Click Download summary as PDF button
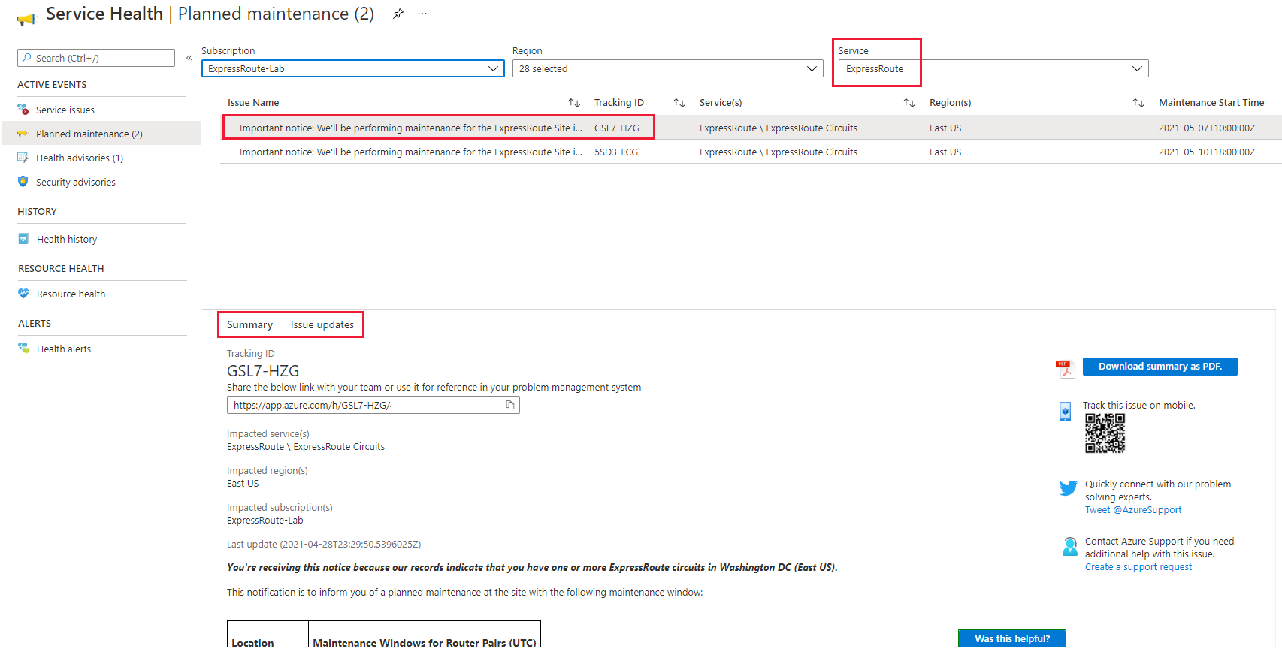Image resolution: width=1282 pixels, height=661 pixels. (x=1160, y=367)
